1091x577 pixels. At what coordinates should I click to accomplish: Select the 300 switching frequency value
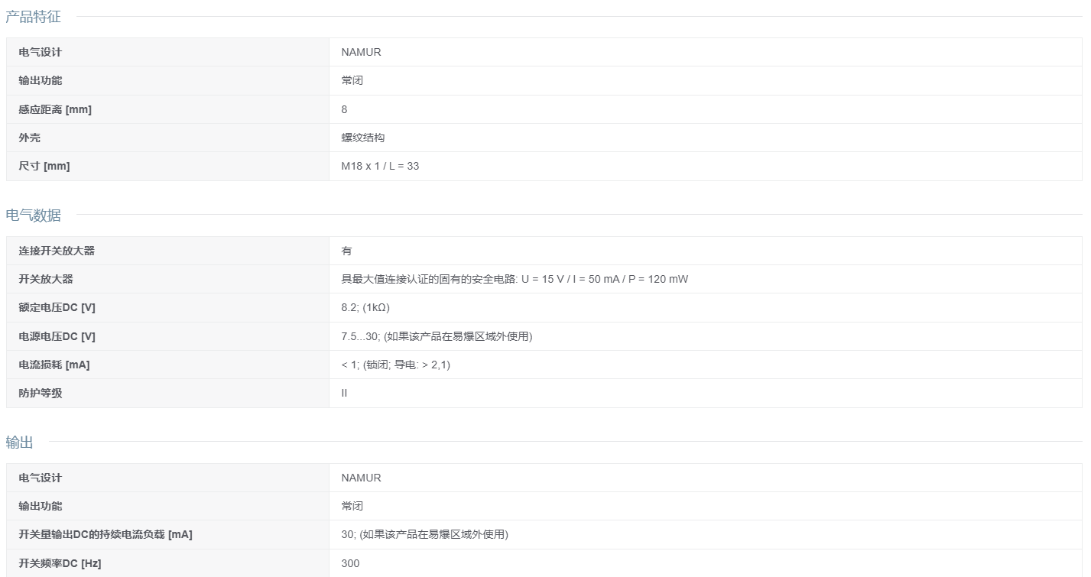pyautogui.click(x=350, y=563)
